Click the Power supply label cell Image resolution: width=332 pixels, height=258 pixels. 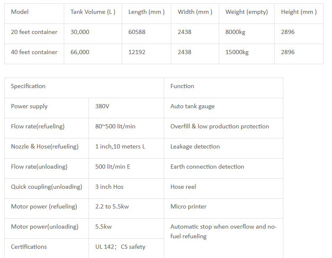click(29, 106)
